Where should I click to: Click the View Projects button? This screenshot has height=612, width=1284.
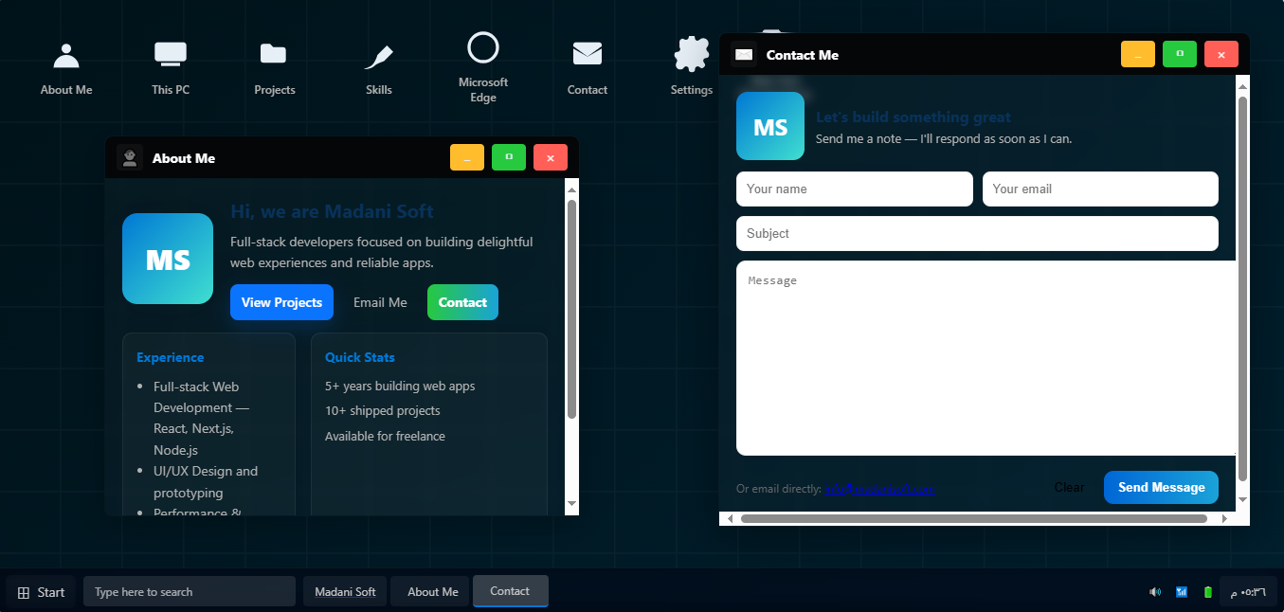point(281,301)
